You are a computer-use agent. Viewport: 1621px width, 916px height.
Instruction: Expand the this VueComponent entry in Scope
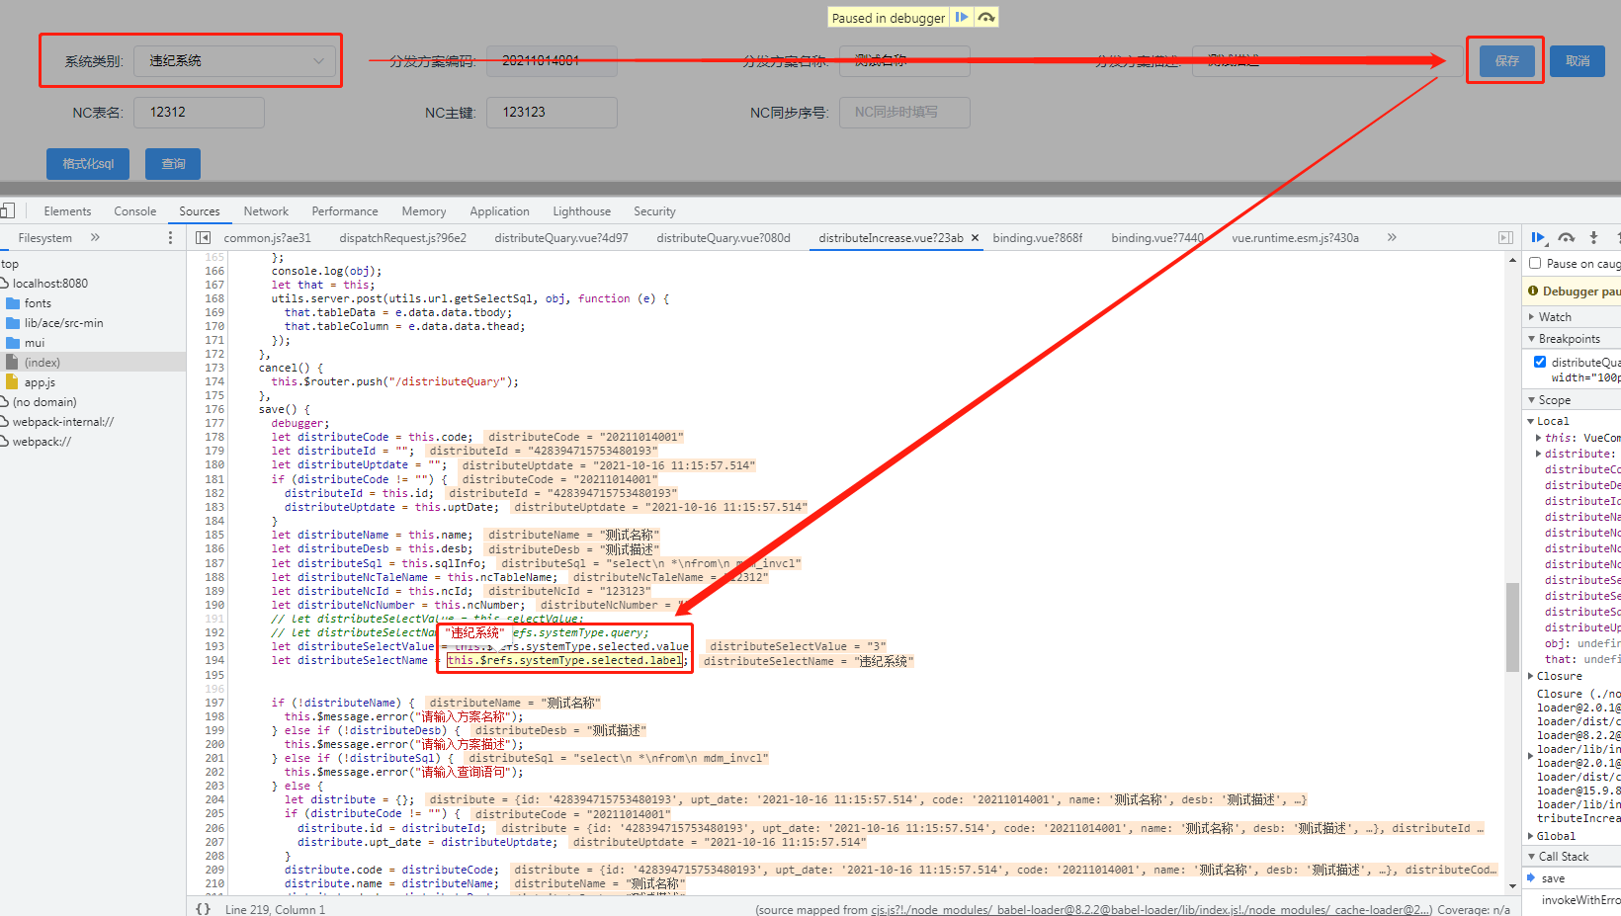pos(1538,438)
